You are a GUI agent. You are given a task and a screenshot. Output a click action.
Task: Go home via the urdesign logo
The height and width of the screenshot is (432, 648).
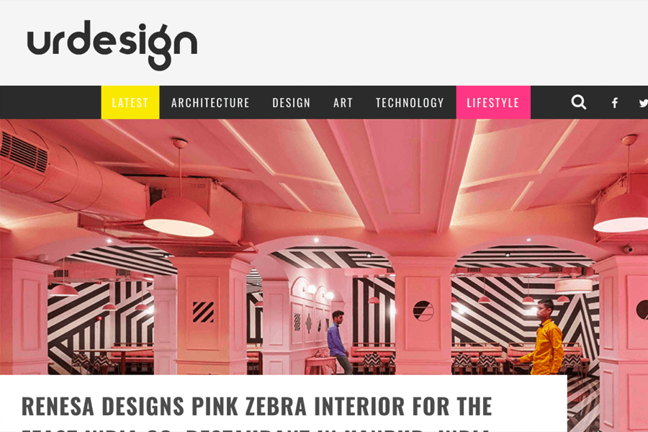pos(112,45)
